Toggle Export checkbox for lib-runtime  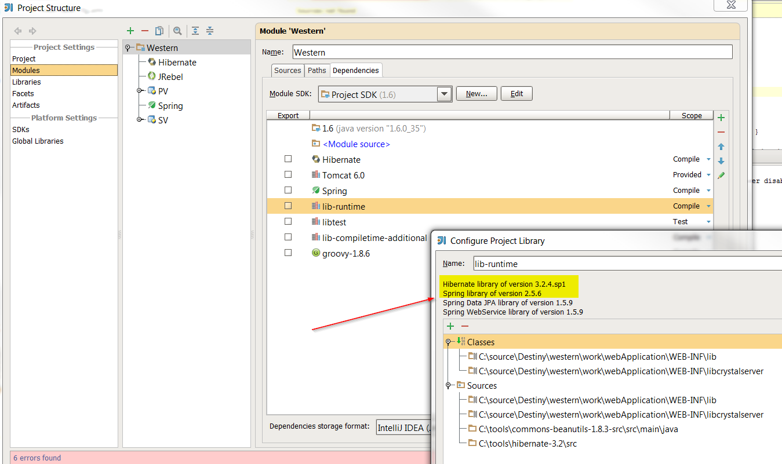288,206
